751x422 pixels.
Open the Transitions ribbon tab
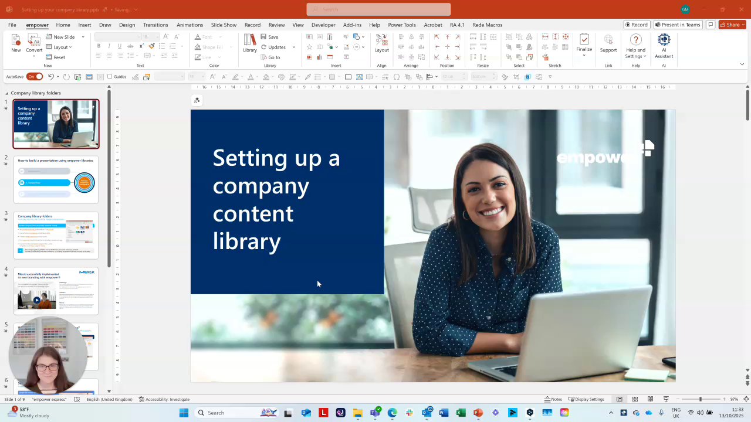(155, 25)
